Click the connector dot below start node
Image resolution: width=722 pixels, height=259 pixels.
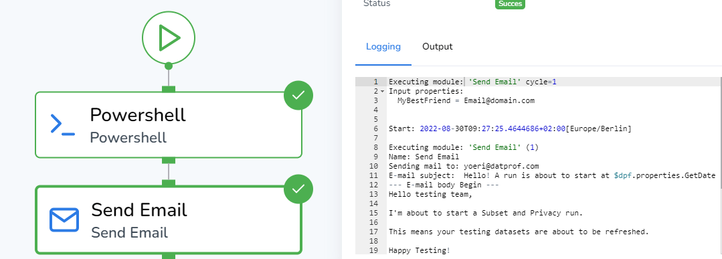[169, 66]
